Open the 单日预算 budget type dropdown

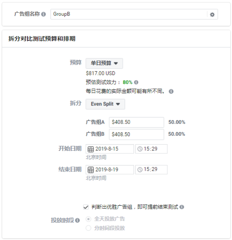click(x=104, y=63)
